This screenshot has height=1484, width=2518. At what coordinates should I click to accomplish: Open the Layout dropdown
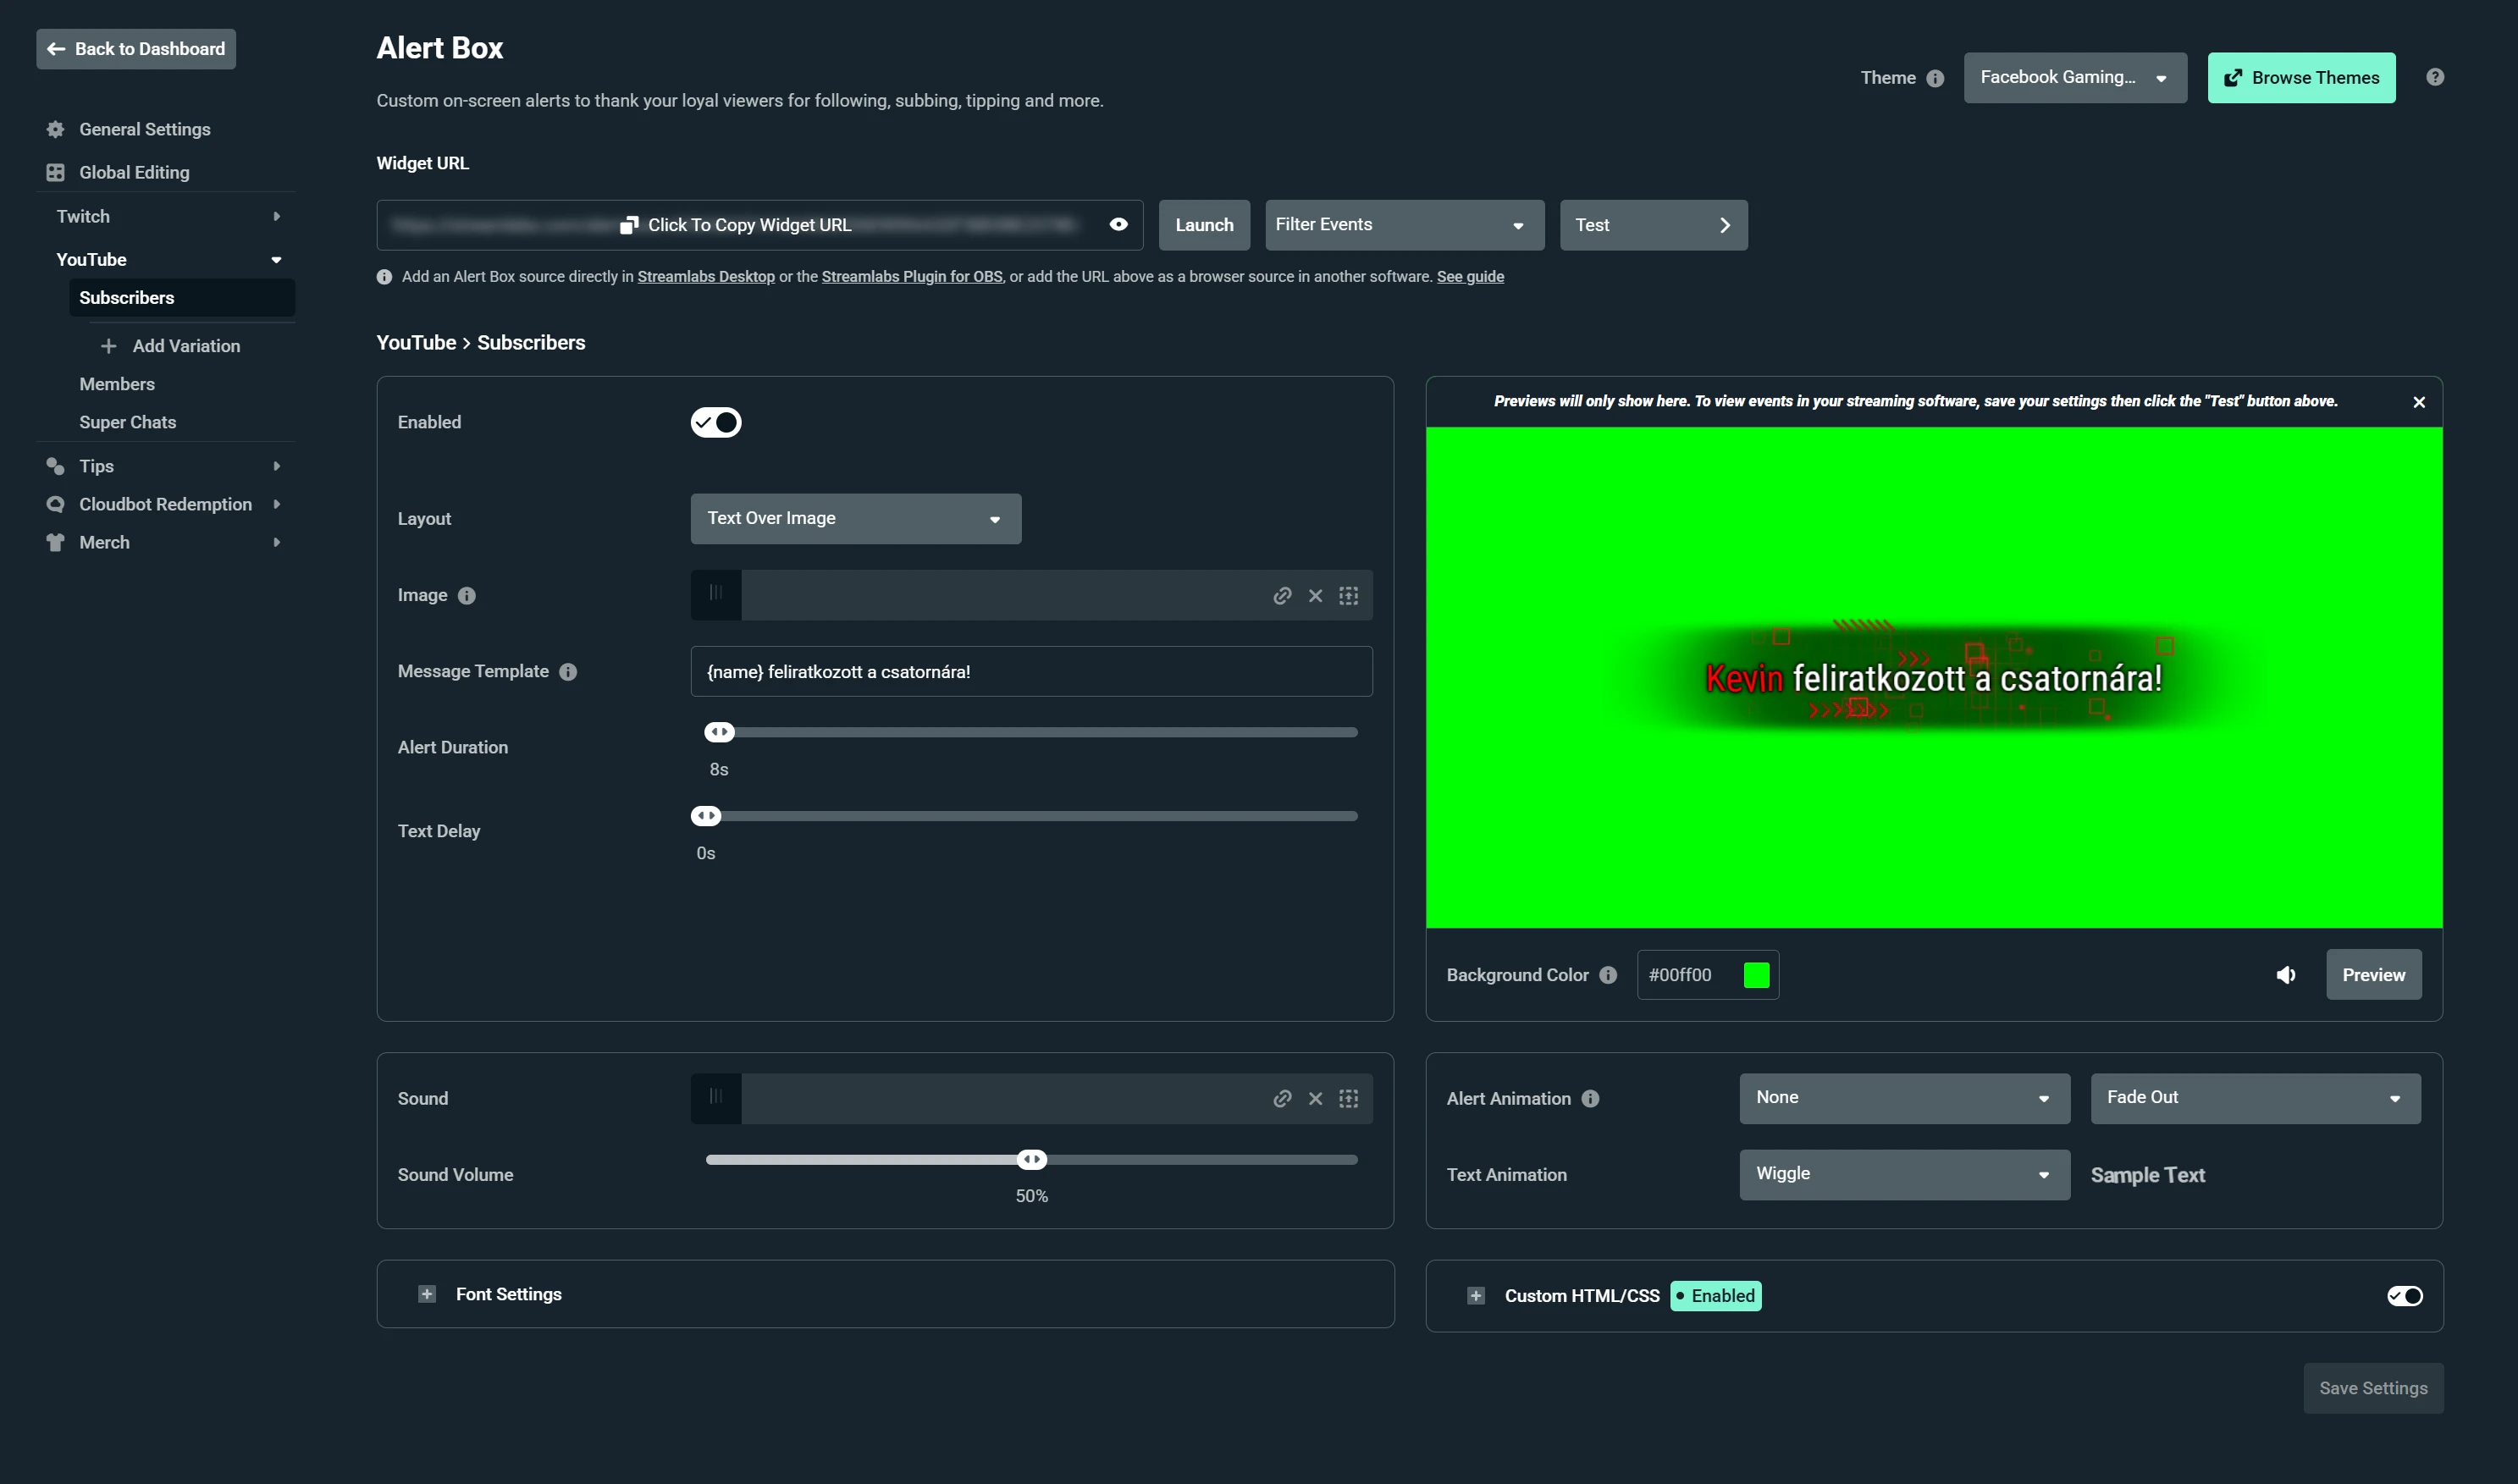pyautogui.click(x=855, y=519)
